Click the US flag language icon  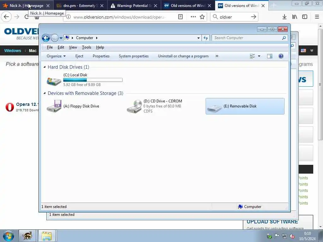(x=303, y=51)
